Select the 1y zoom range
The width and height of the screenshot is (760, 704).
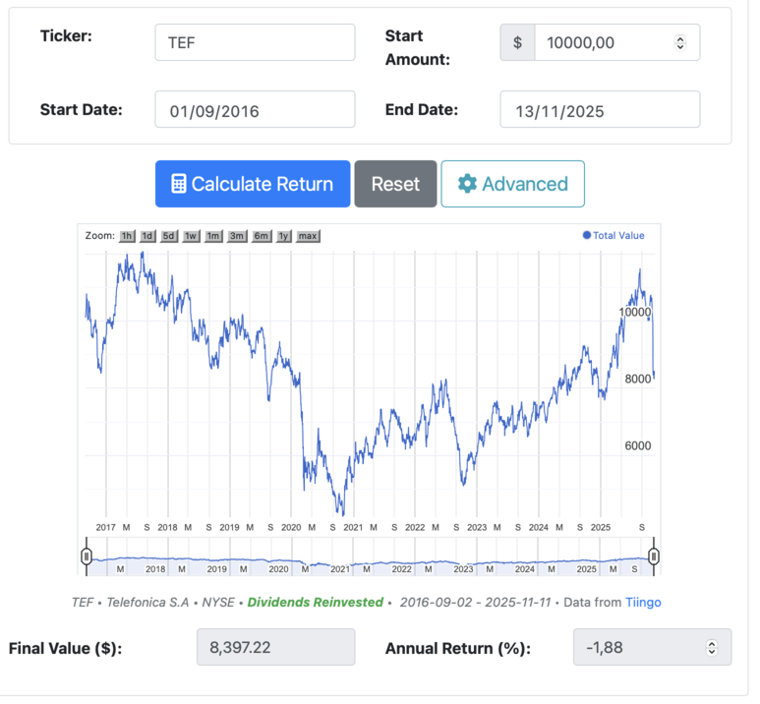point(283,236)
